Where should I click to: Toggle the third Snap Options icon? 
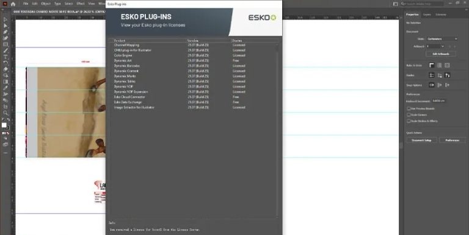point(447,85)
